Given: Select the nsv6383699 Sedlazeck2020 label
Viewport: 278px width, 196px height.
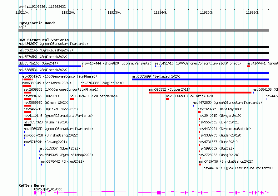Looking at the screenshot, I should [x=156, y=76].
